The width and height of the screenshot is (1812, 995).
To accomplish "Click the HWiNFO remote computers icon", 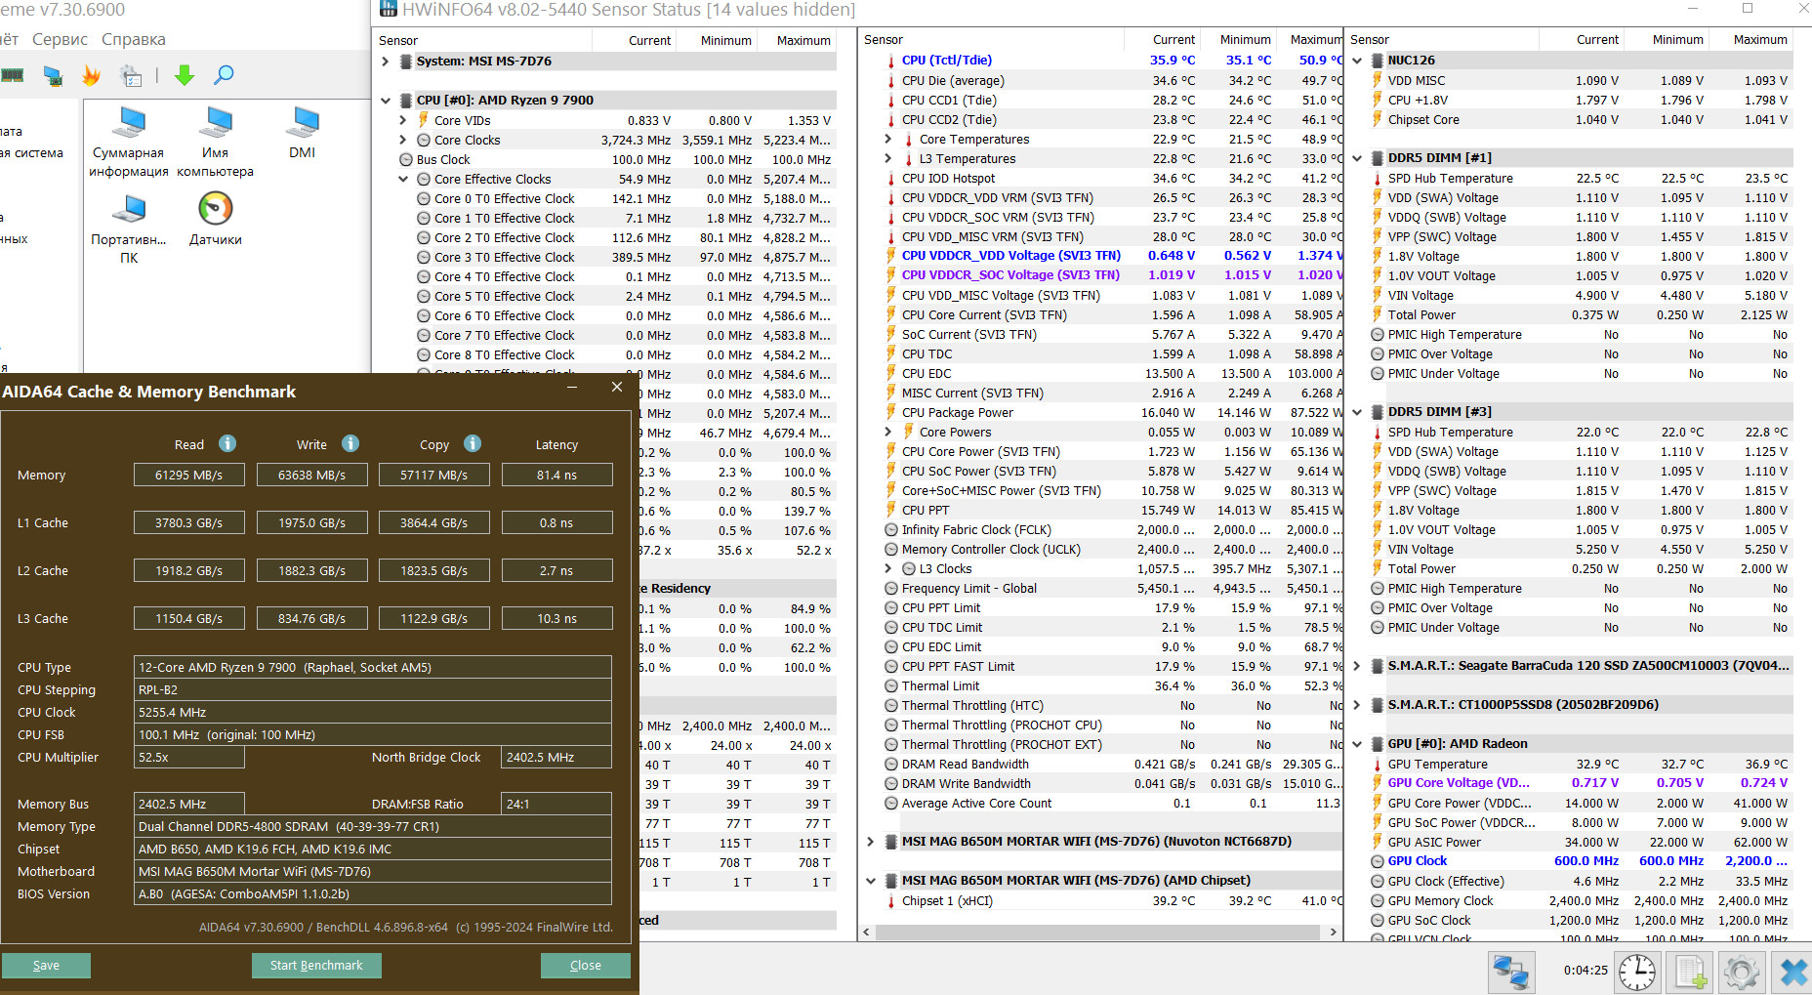I will 1510,972.
